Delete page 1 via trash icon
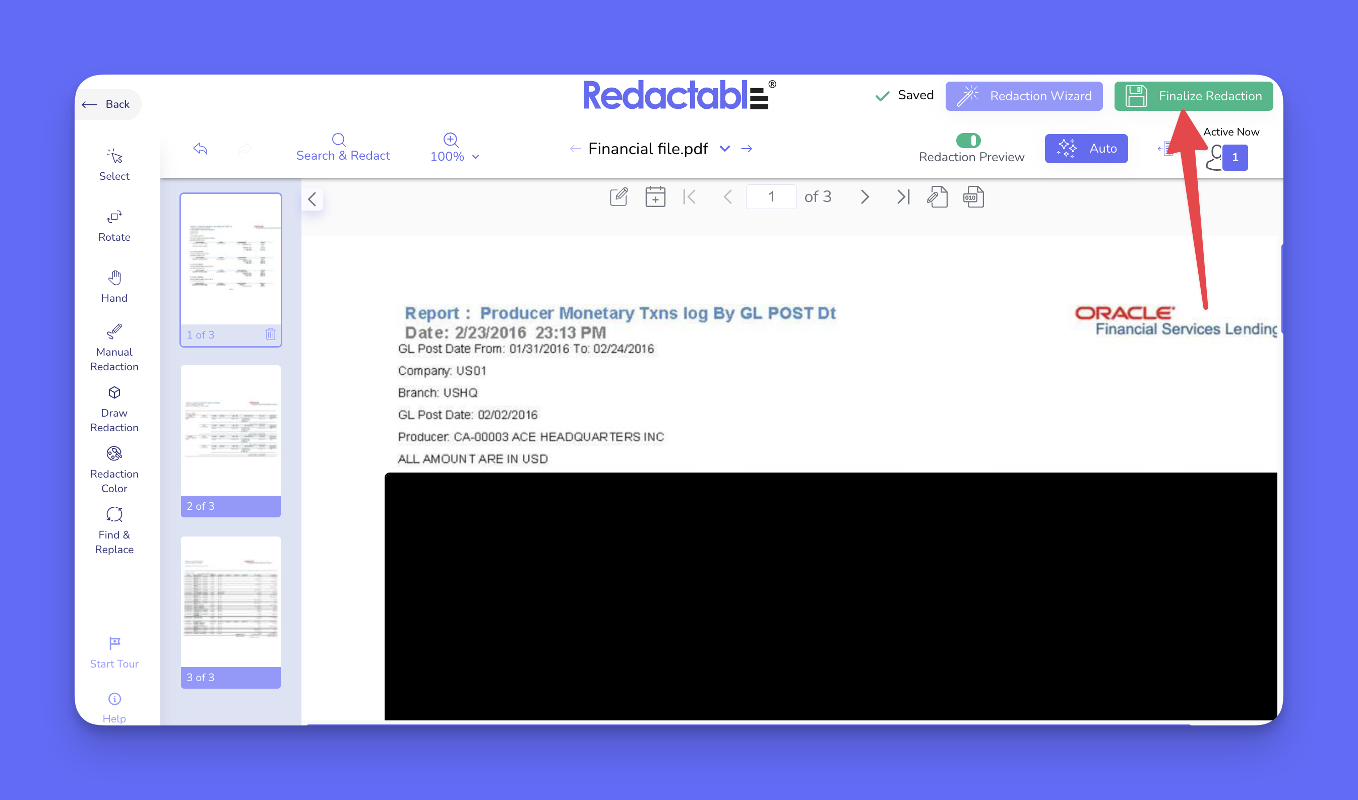 coord(270,334)
